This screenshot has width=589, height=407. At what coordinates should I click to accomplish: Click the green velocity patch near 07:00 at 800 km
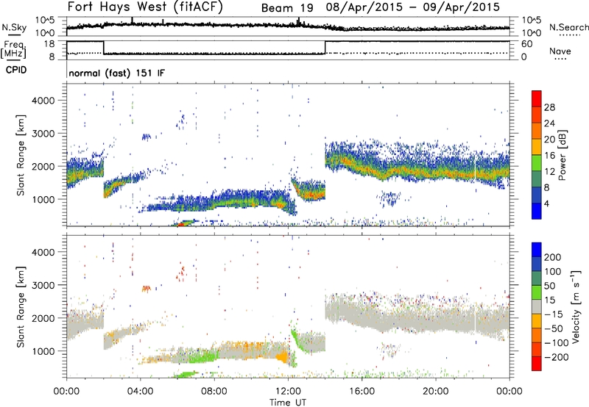pos(203,356)
